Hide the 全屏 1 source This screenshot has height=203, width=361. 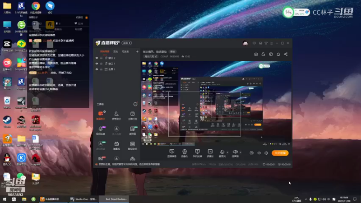[97, 69]
